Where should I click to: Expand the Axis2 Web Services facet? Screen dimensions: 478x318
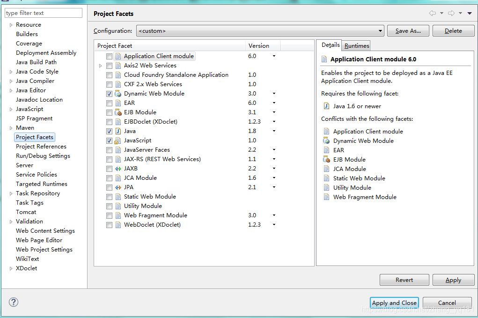click(100, 66)
